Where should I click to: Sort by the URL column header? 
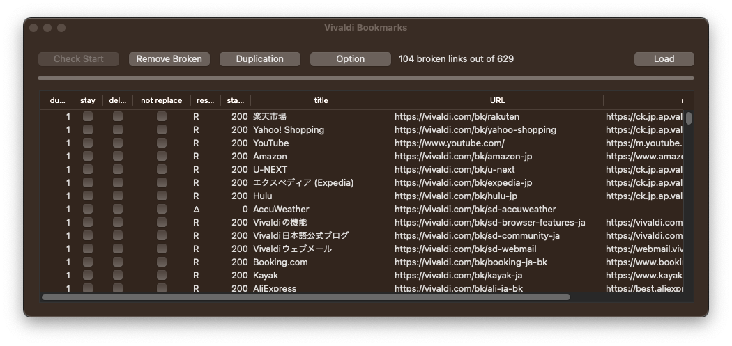[498, 100]
